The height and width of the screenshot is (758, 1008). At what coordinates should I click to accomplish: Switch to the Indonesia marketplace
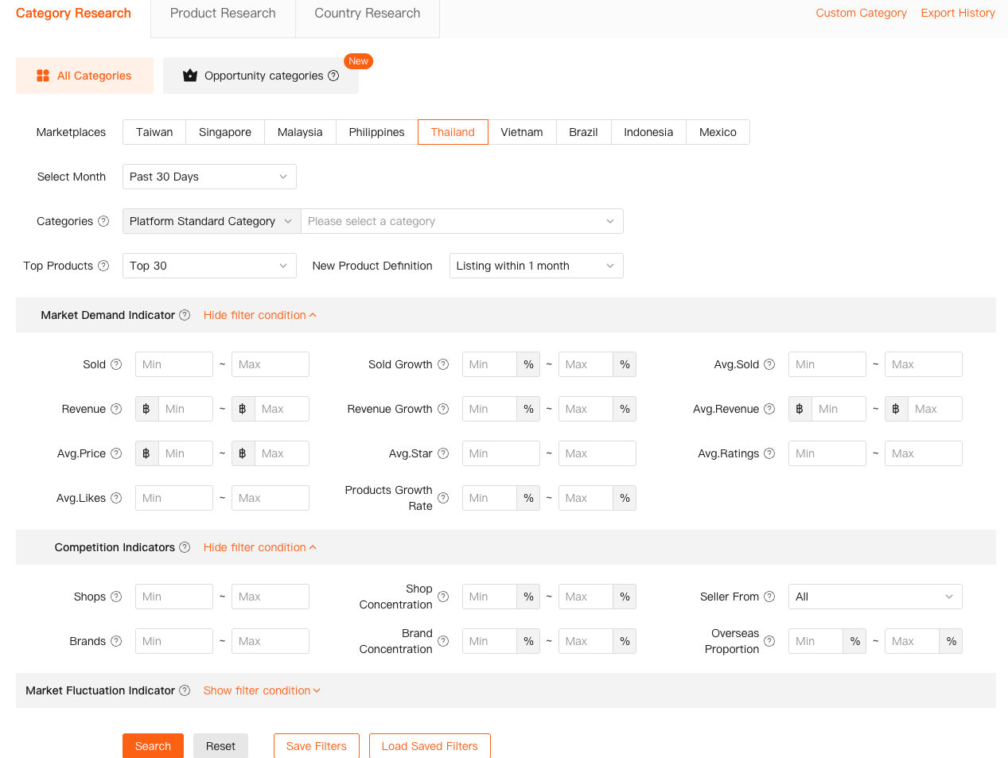tap(648, 132)
